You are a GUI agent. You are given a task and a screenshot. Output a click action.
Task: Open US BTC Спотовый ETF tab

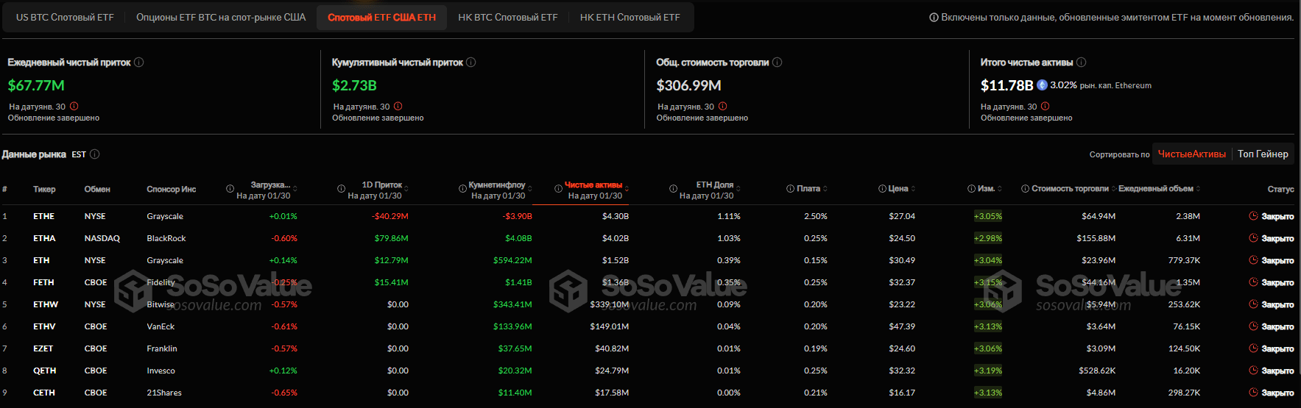coord(65,17)
